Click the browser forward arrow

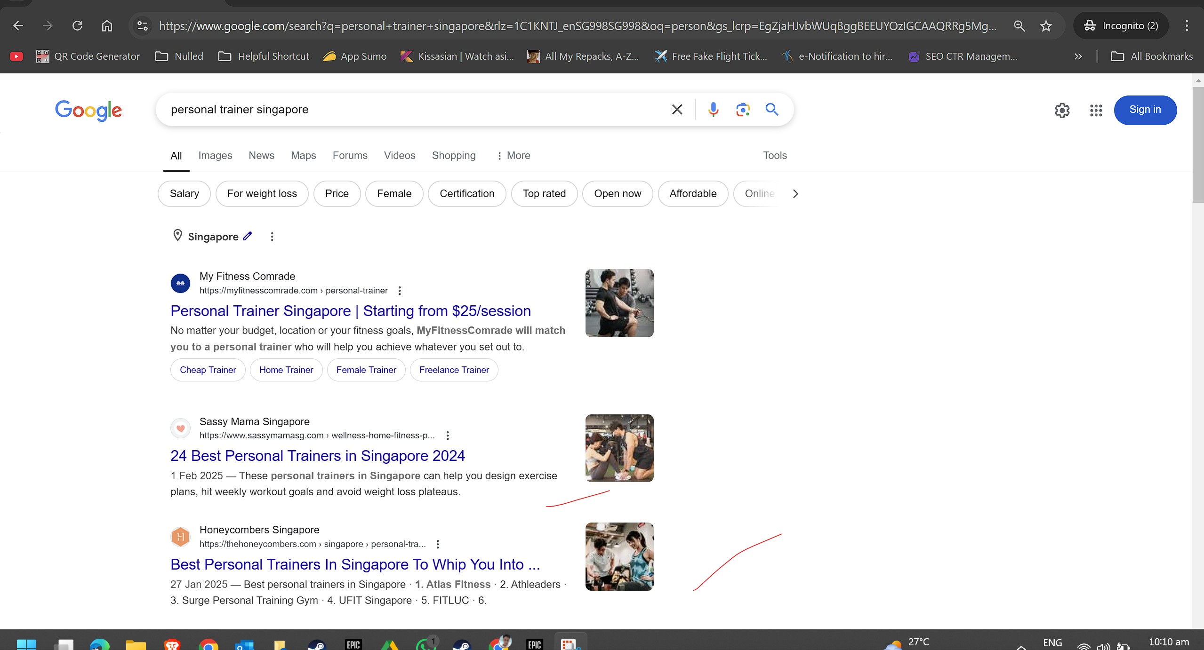point(48,25)
